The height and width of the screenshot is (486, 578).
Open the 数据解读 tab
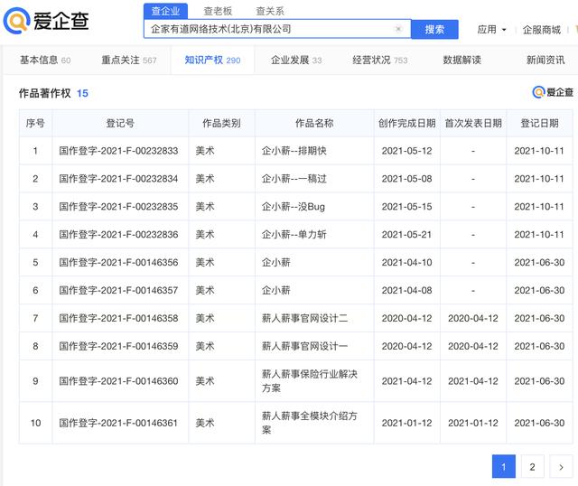click(461, 61)
